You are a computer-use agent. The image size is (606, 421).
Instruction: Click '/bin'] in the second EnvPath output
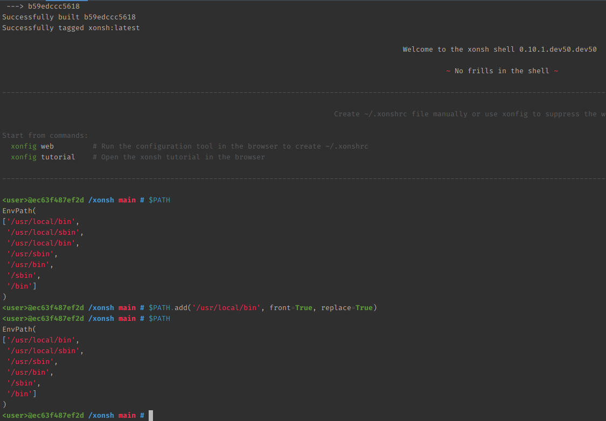click(x=22, y=394)
